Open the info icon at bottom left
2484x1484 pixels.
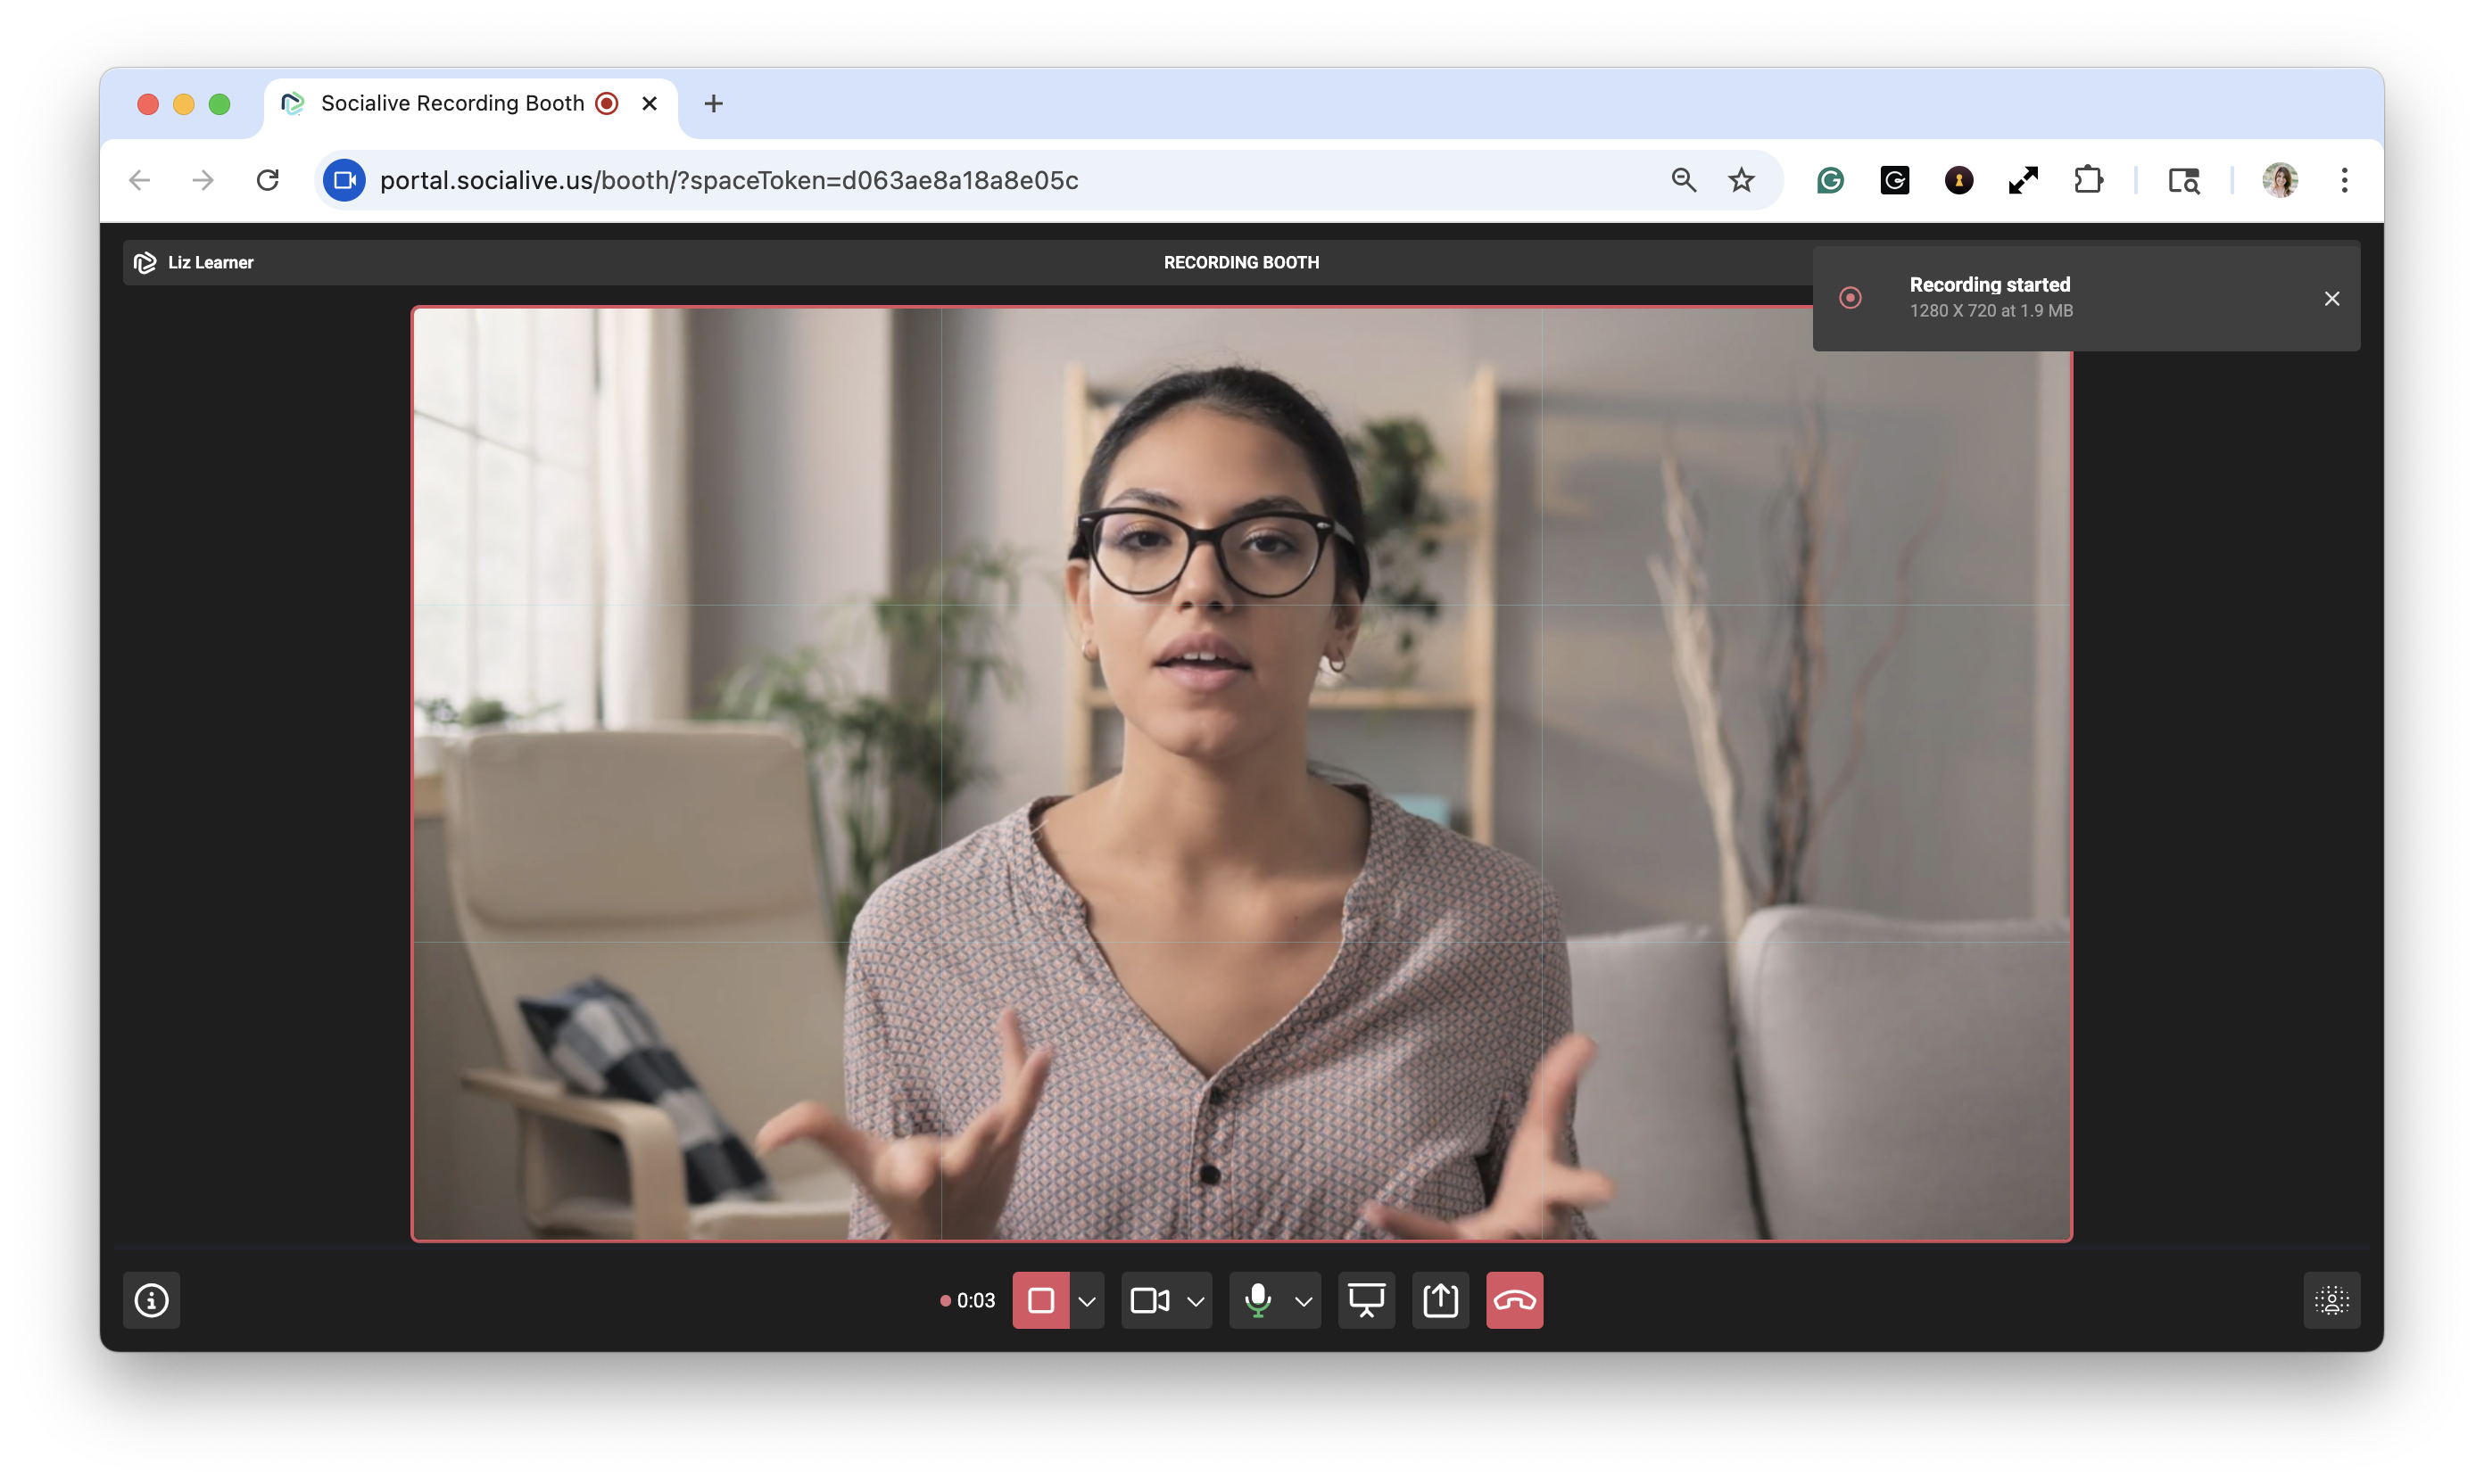tap(152, 1300)
